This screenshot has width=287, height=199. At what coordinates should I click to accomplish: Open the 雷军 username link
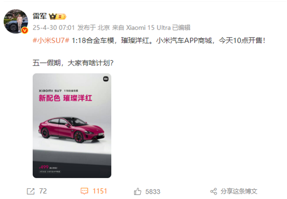(40, 16)
